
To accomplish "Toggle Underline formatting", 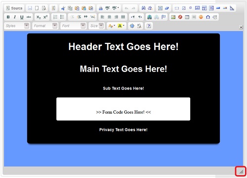I will (x=22, y=17).
